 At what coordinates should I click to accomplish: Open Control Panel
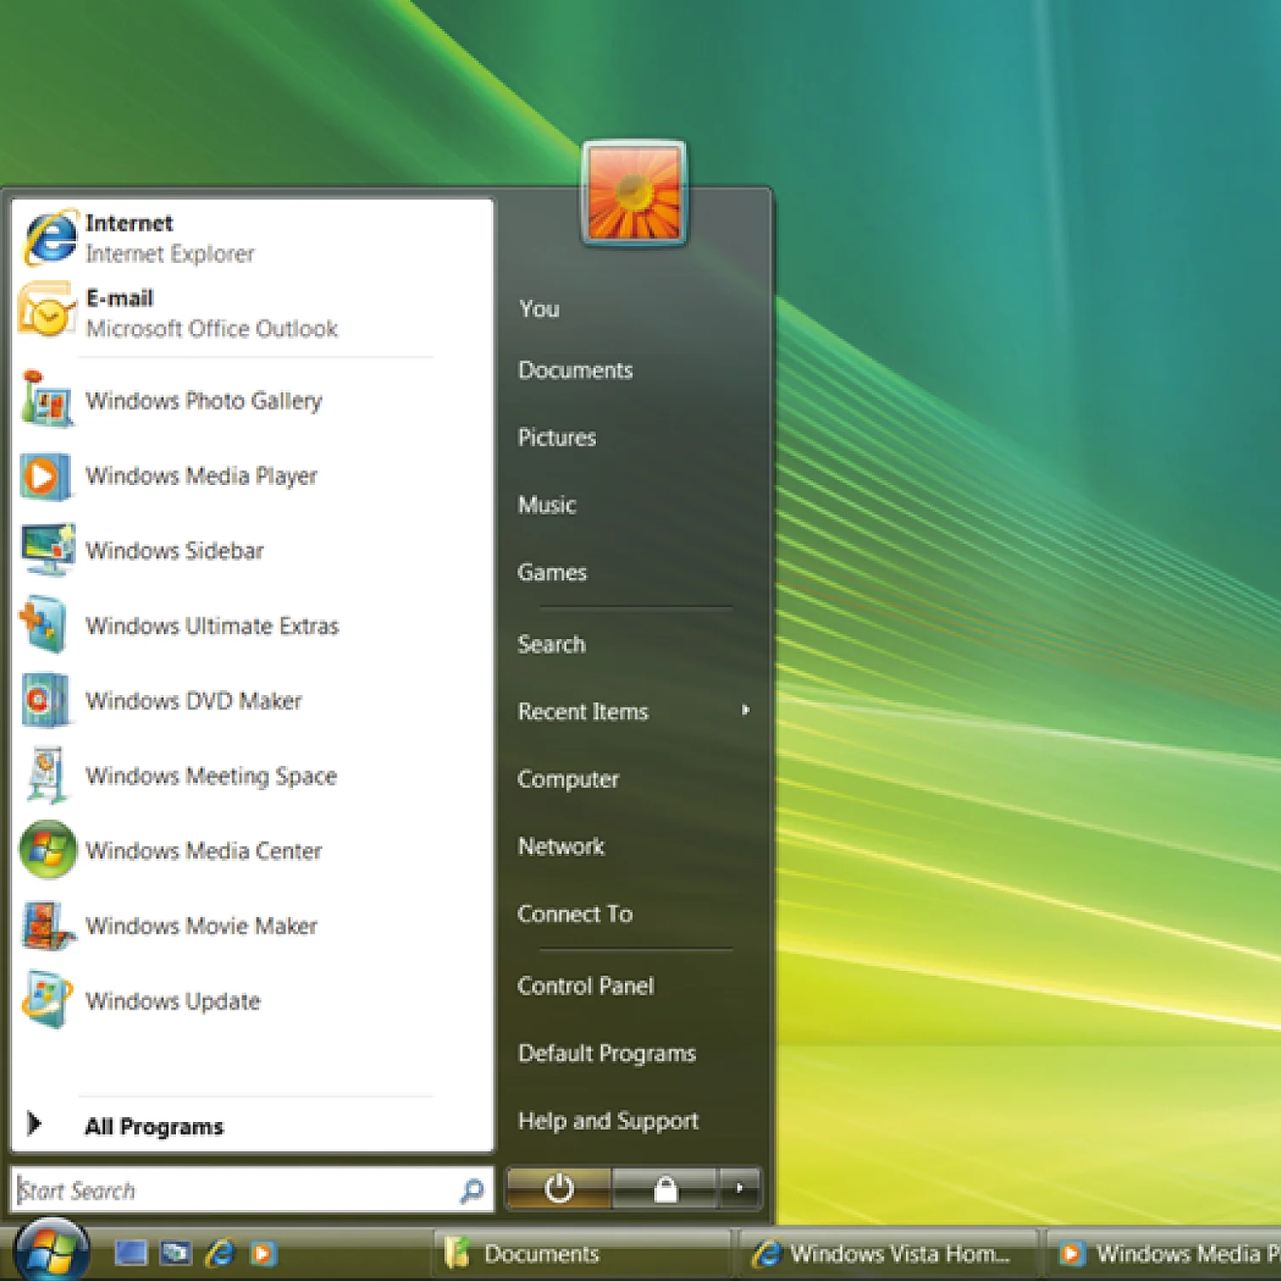point(586,986)
